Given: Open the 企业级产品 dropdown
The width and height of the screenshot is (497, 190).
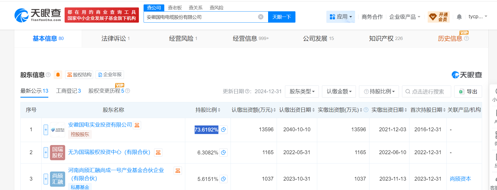Looking at the screenshot, I should [x=405, y=17].
